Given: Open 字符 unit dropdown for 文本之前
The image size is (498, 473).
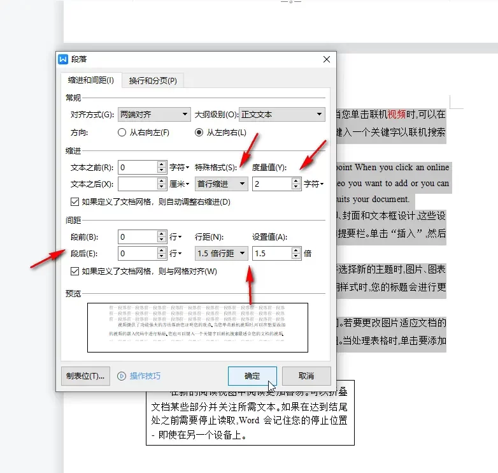Looking at the screenshot, I should [179, 167].
